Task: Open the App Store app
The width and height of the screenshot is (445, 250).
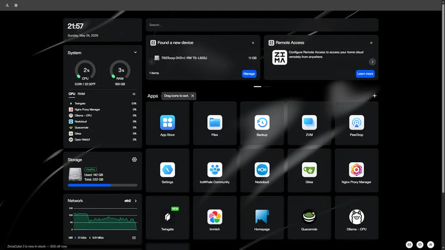Action: [167, 123]
